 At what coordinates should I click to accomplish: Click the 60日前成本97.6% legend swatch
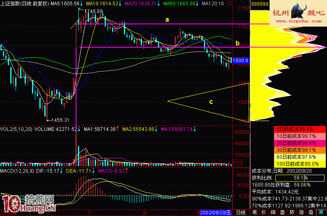(300, 157)
